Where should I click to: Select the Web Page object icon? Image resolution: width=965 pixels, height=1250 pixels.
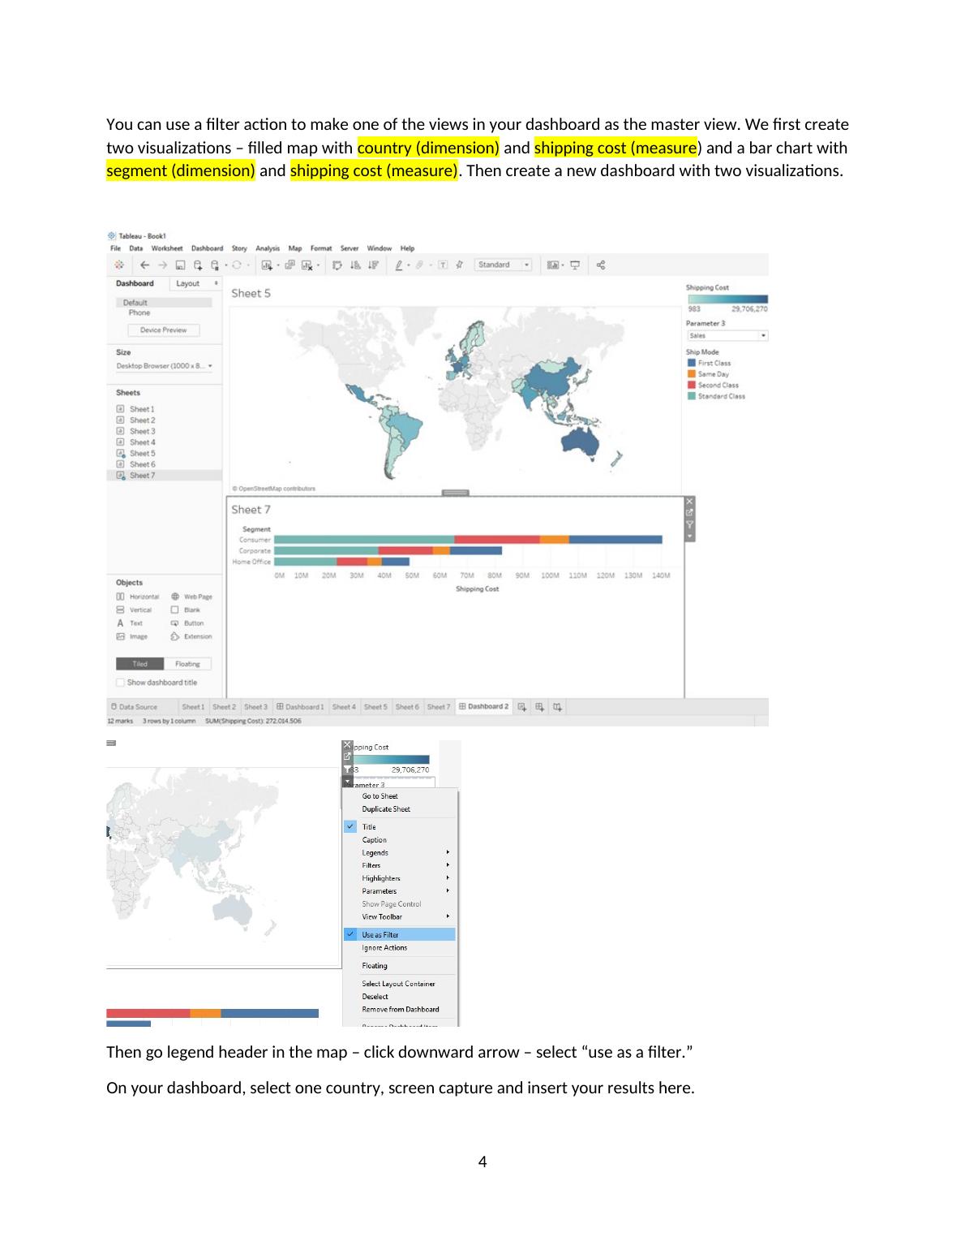point(175,597)
